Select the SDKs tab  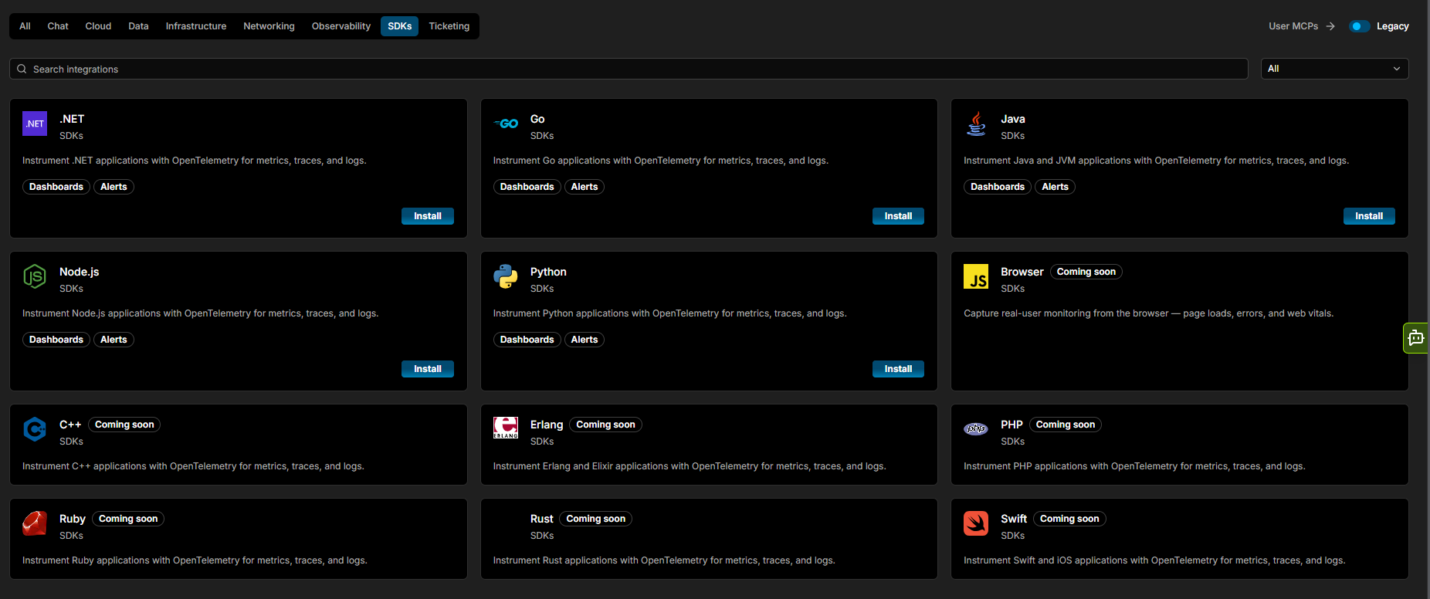point(399,26)
